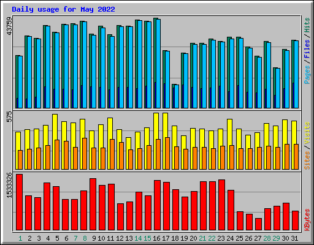Select day label 9 on the x-axis
314x245 pixels.
[x=94, y=238]
